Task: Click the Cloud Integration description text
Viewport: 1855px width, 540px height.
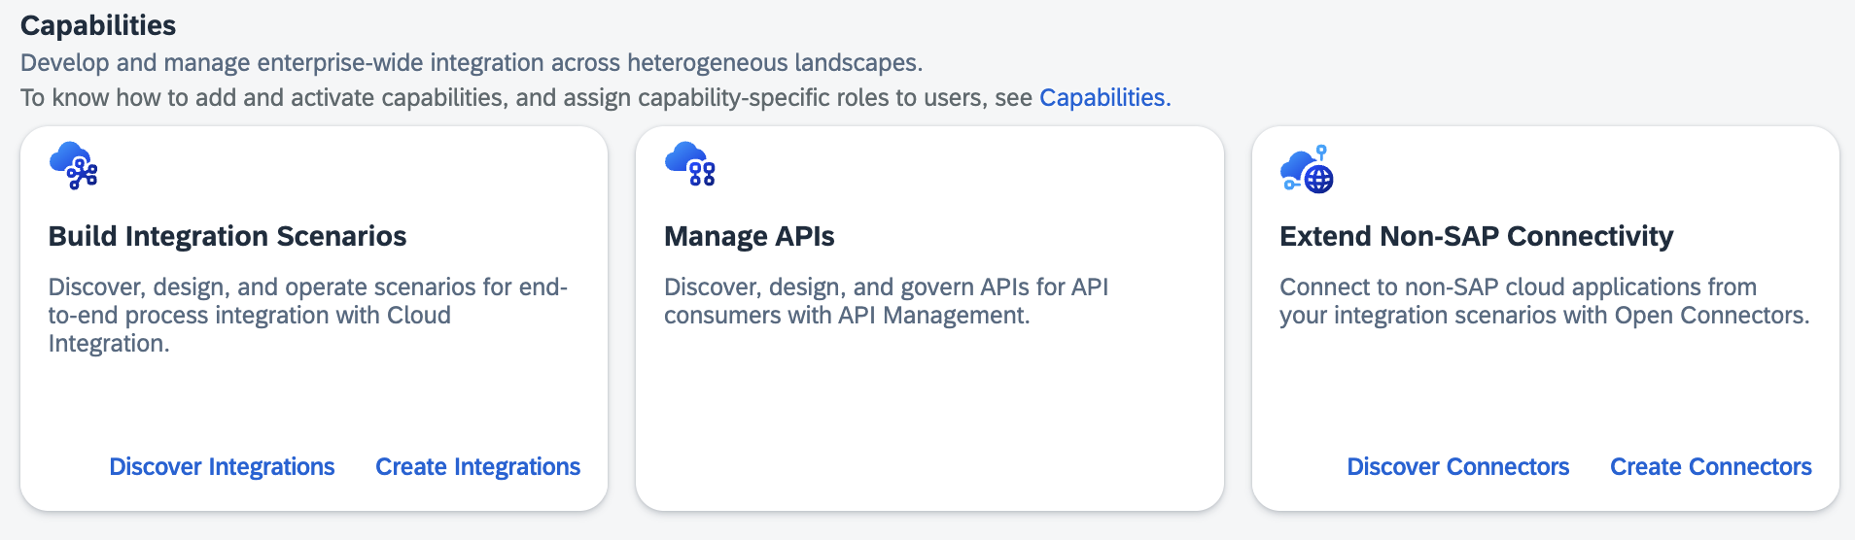Action: [307, 315]
